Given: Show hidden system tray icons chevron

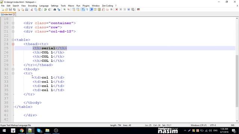Looking at the screenshot, I should tap(185, 131).
